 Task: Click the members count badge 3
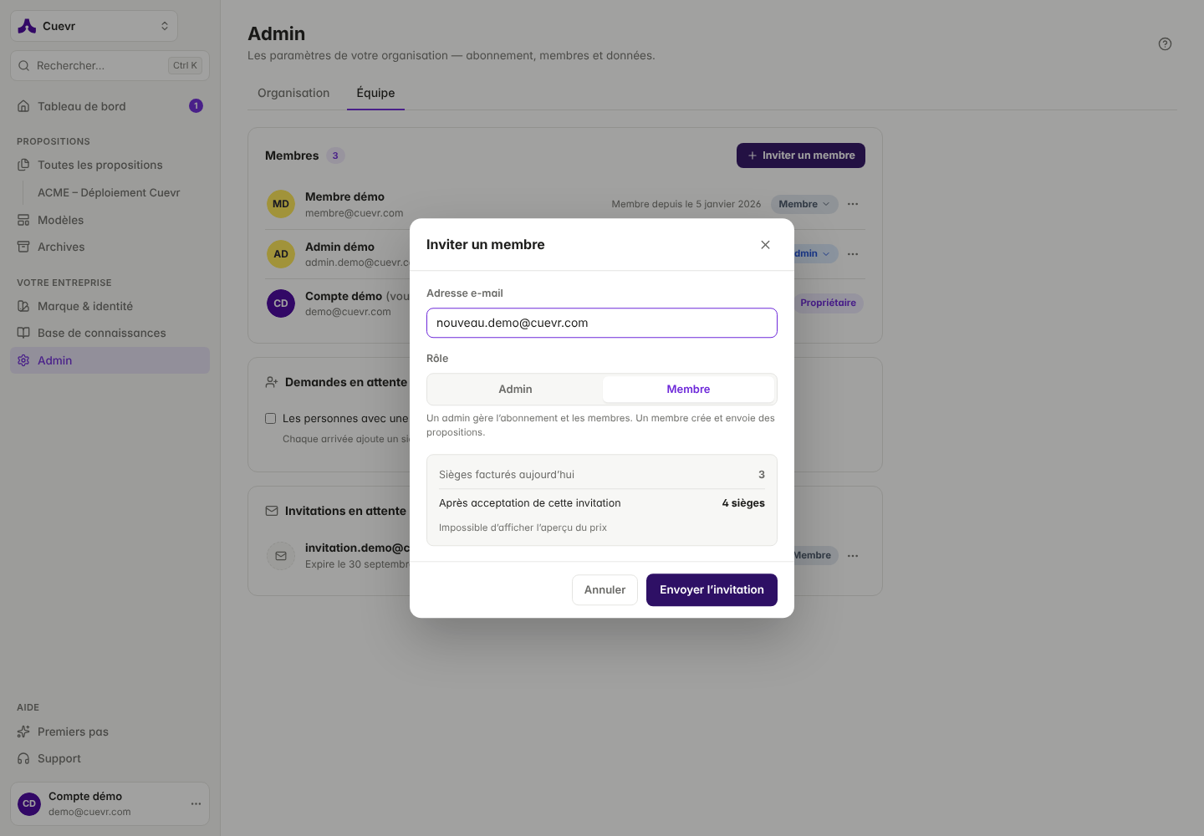[335, 155]
